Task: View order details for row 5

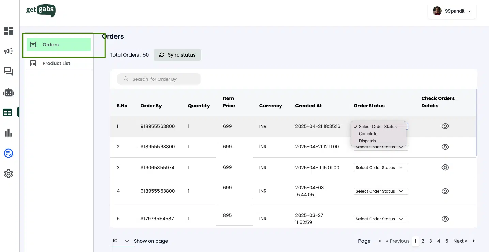Action: coord(445,219)
